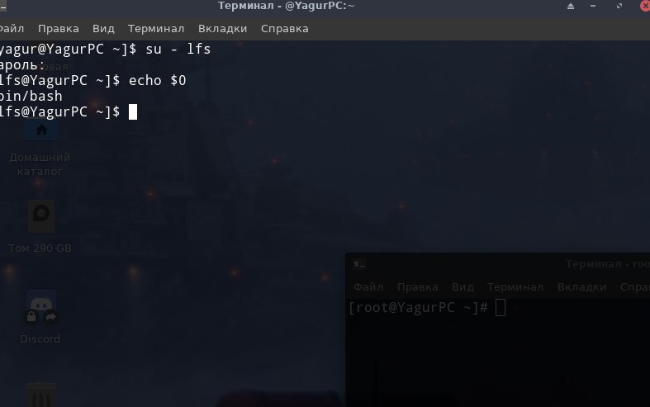Viewport: 650px width, 407px height.
Task: Select the trash icon on desktop
Action: click(x=41, y=395)
